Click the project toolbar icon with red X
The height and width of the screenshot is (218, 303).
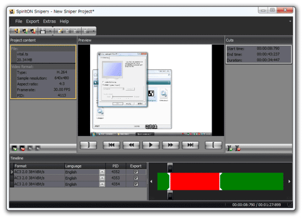coord(33,31)
